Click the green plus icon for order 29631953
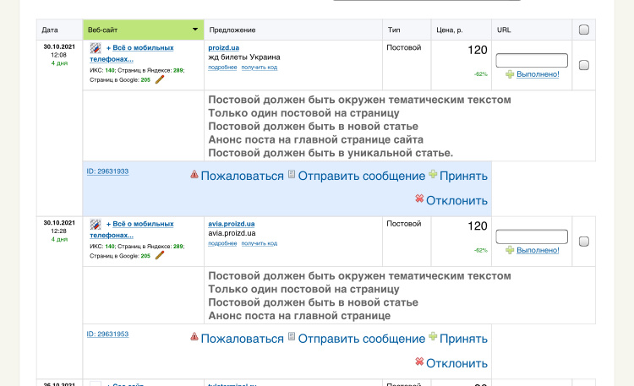This screenshot has height=386, width=634. pos(433,337)
